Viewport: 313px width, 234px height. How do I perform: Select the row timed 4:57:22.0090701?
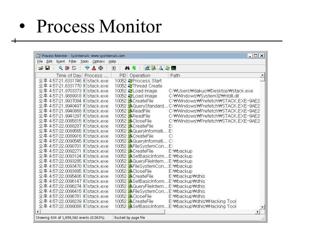148,146
